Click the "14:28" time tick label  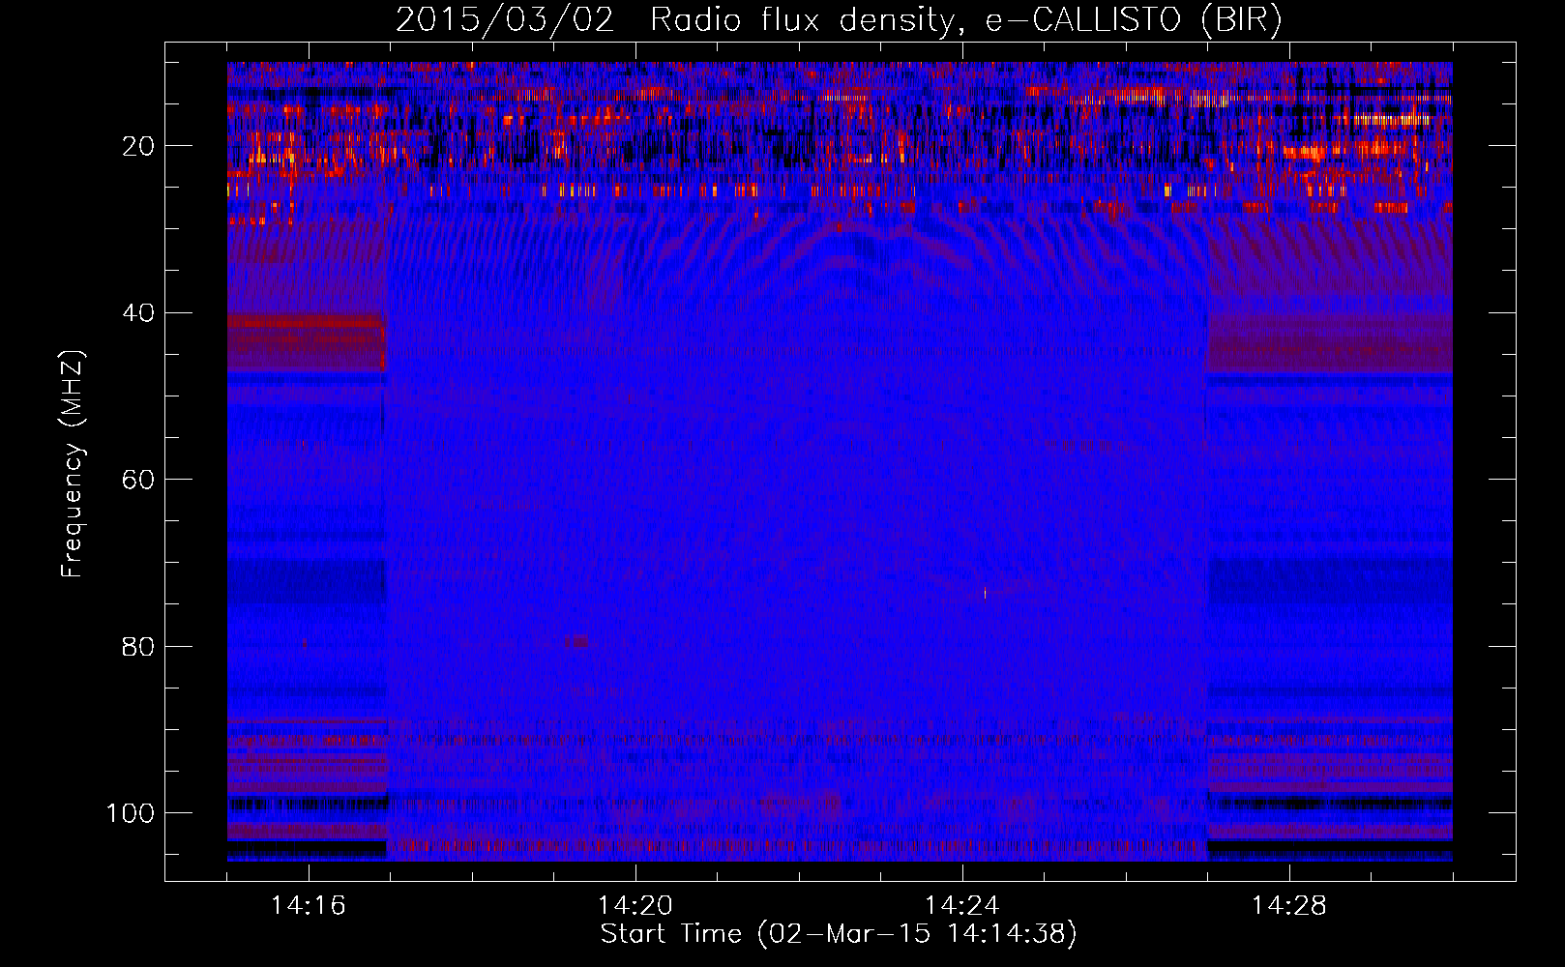(1289, 906)
